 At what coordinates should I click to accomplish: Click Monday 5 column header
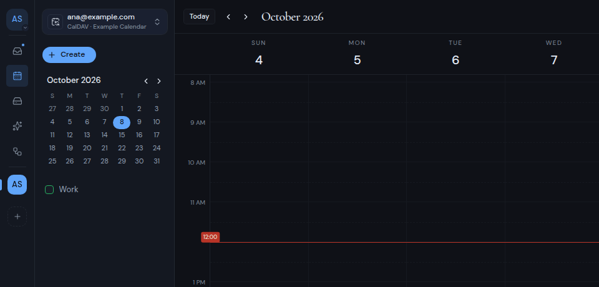pos(357,54)
